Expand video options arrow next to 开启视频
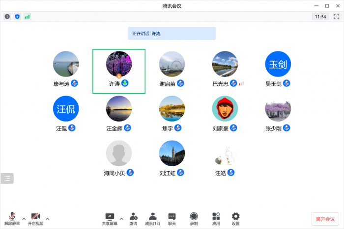The height and width of the screenshot is (229, 344). point(47,219)
